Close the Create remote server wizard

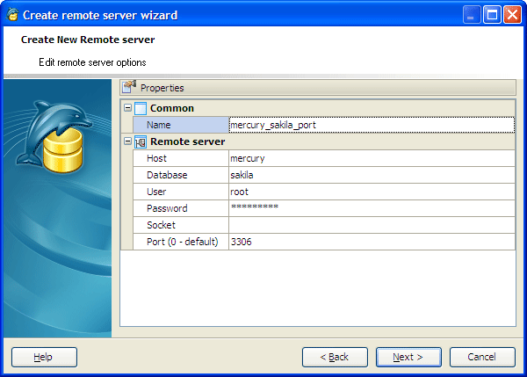[x=512, y=15]
